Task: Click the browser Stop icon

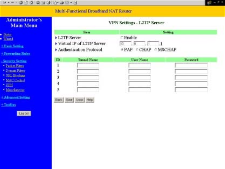Action: (21, 2)
